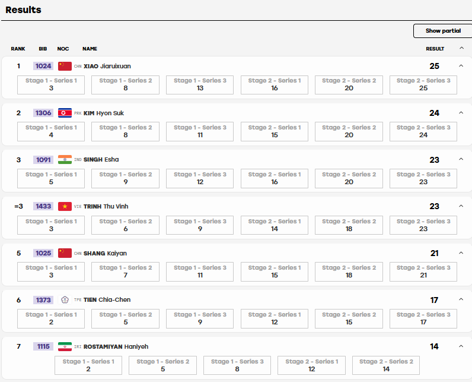
Task: Click the NAME column header
Action: click(90, 49)
